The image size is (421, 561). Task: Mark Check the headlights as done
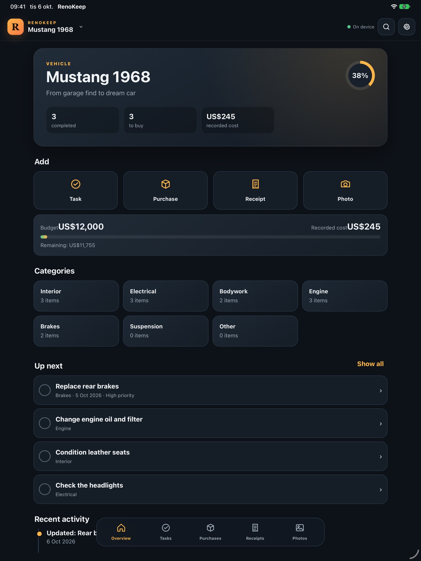45,489
